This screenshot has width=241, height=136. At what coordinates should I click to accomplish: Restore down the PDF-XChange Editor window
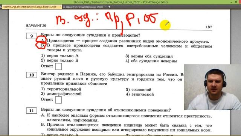point(236,2)
